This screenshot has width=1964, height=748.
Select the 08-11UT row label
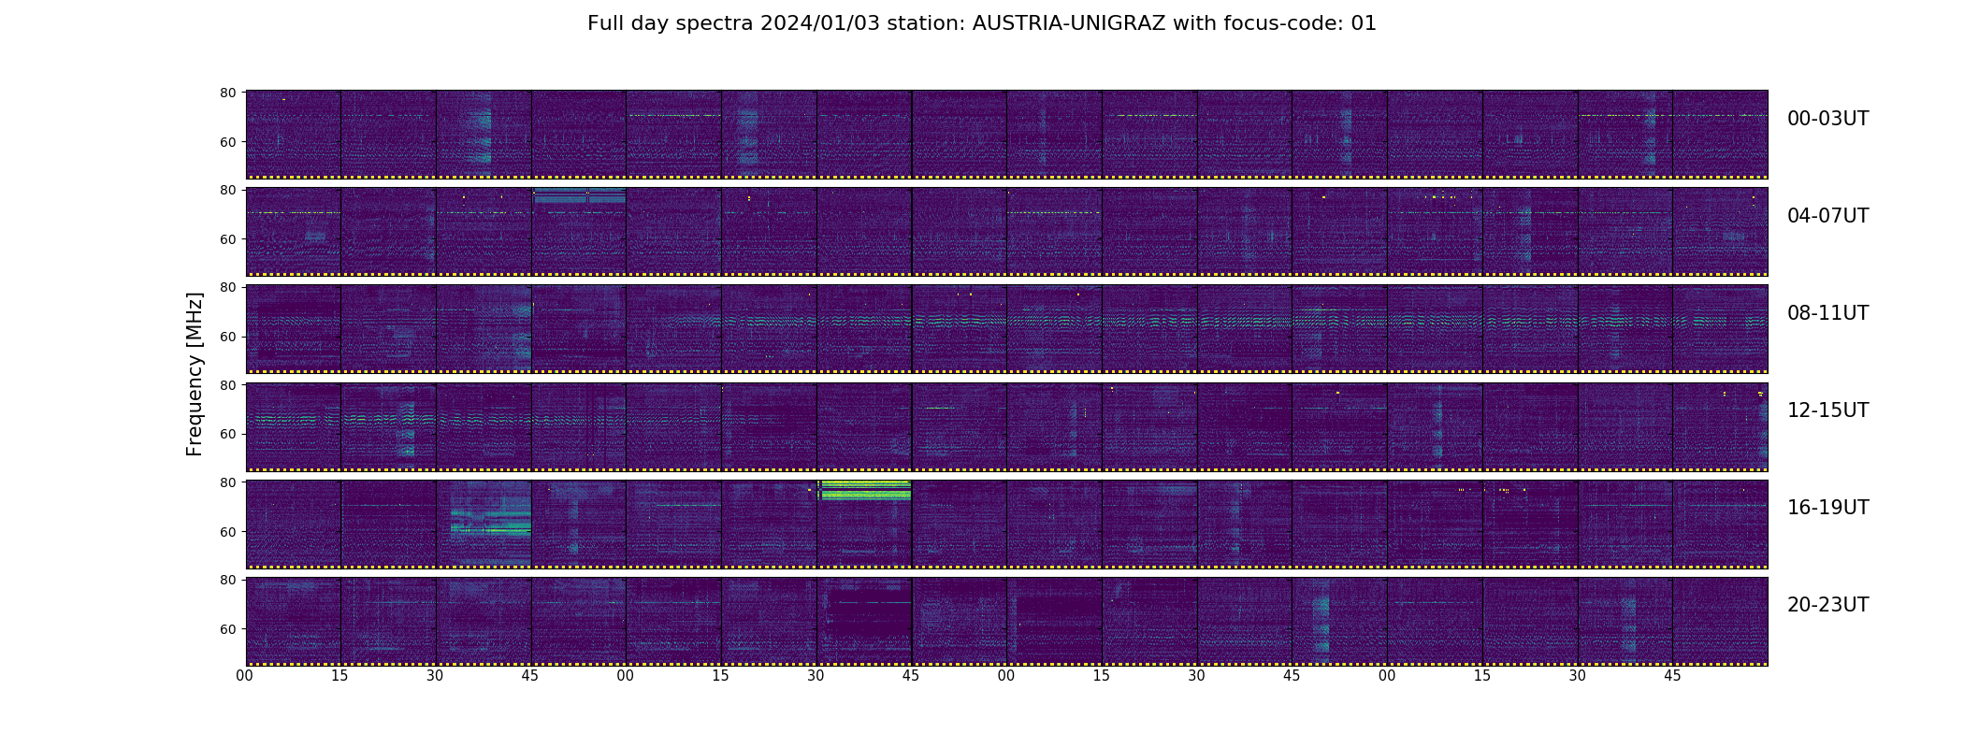1827,313
